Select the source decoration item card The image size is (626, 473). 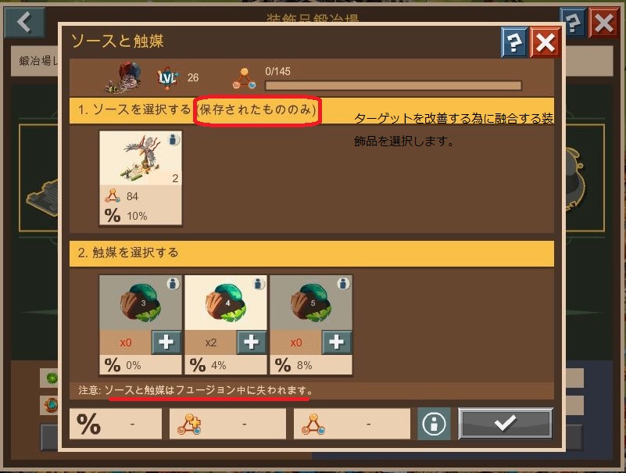(x=141, y=178)
